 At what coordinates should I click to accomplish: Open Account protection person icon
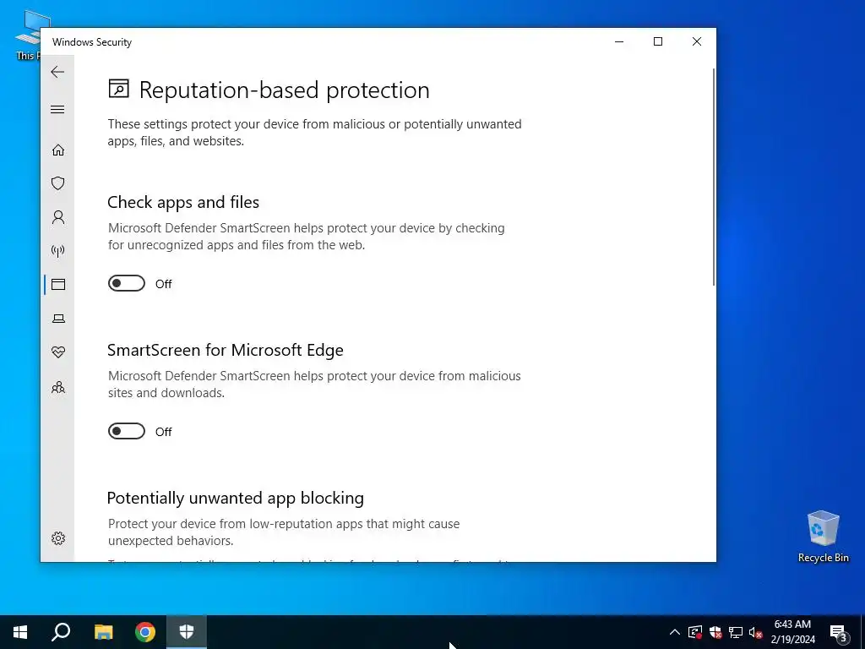(58, 217)
